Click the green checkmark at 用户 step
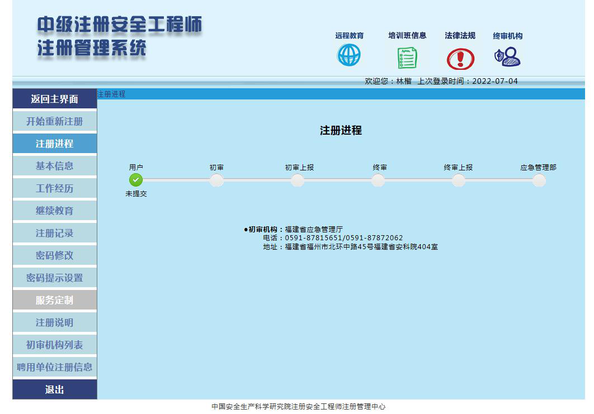 point(136,180)
